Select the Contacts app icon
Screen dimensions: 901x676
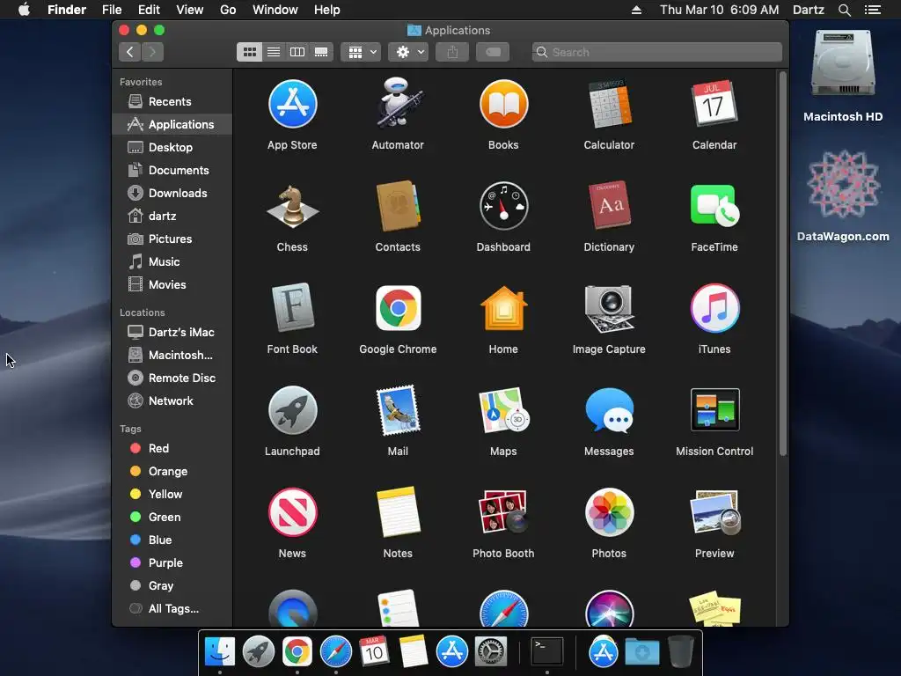pyautogui.click(x=398, y=206)
